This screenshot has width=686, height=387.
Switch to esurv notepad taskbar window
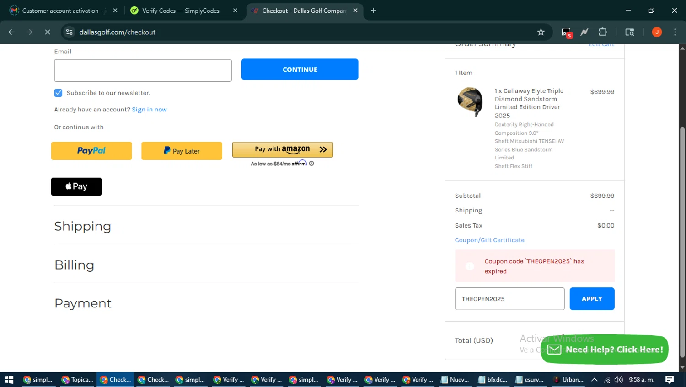coord(530,380)
